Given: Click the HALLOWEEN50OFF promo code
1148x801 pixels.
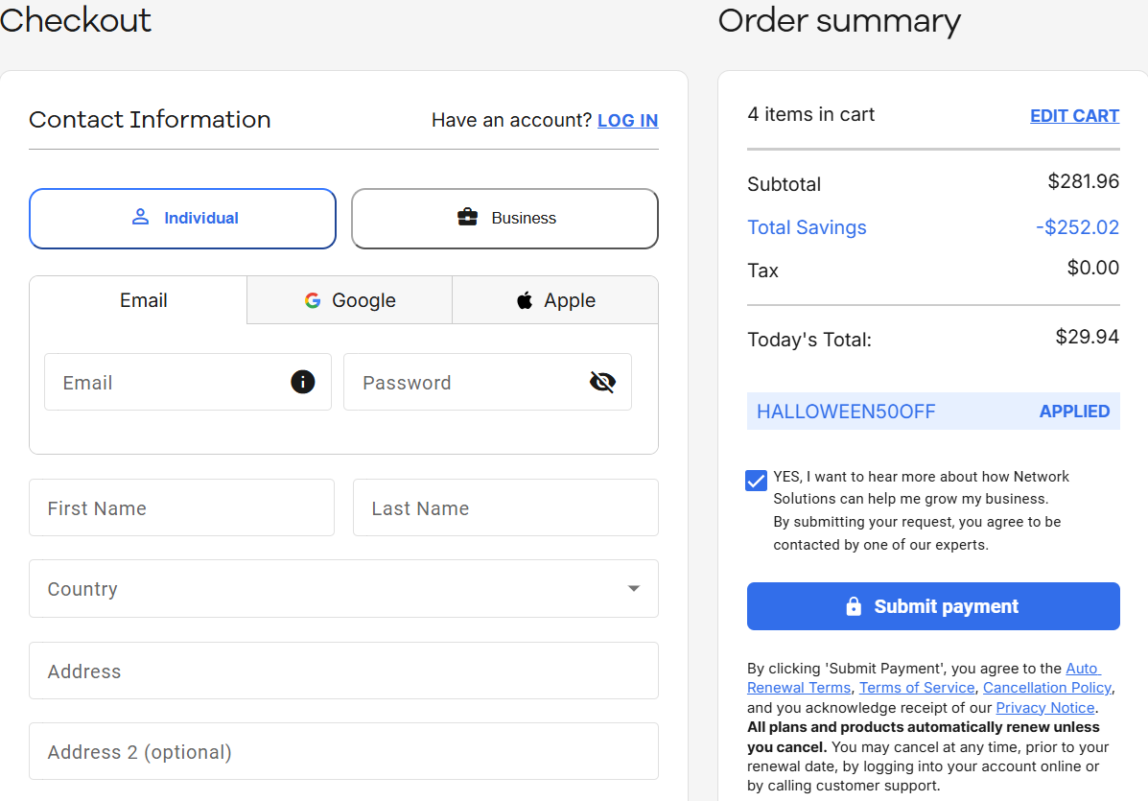Looking at the screenshot, I should [x=846, y=412].
